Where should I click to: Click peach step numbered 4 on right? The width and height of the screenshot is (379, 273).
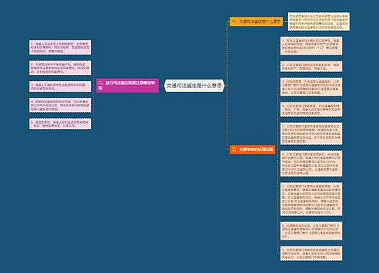tap(312, 109)
